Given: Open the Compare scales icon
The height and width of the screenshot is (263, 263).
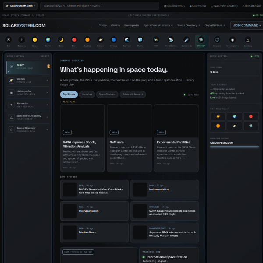Looking at the screenshot, I should coord(217,41).
